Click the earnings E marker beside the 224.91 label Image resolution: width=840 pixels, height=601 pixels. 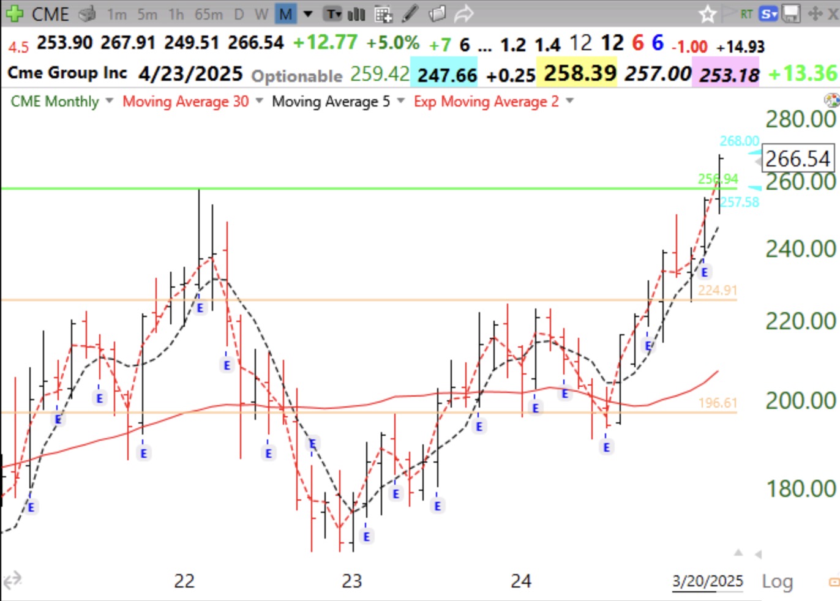704,272
